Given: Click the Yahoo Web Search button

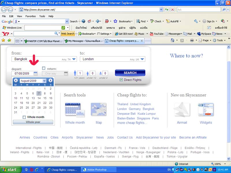Looking at the screenshot, I should 68,34.
